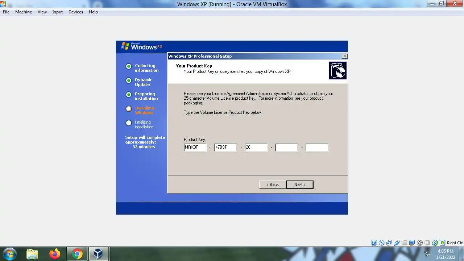Close the Windows XP Professional Setup dialog
The height and width of the screenshot is (261, 464).
tap(344, 56)
